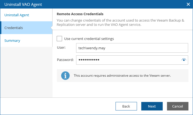Screen dimensions: 193x115
Task: Click the 'Password:' field label
Action: [65, 60]
